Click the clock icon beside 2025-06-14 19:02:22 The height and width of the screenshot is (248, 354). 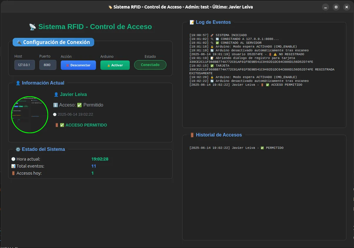55,114
